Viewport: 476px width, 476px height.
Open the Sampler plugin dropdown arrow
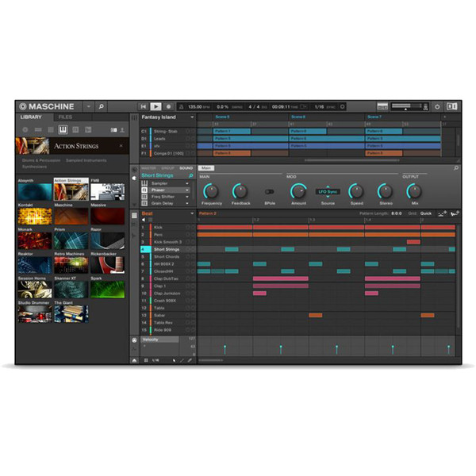[x=187, y=183]
